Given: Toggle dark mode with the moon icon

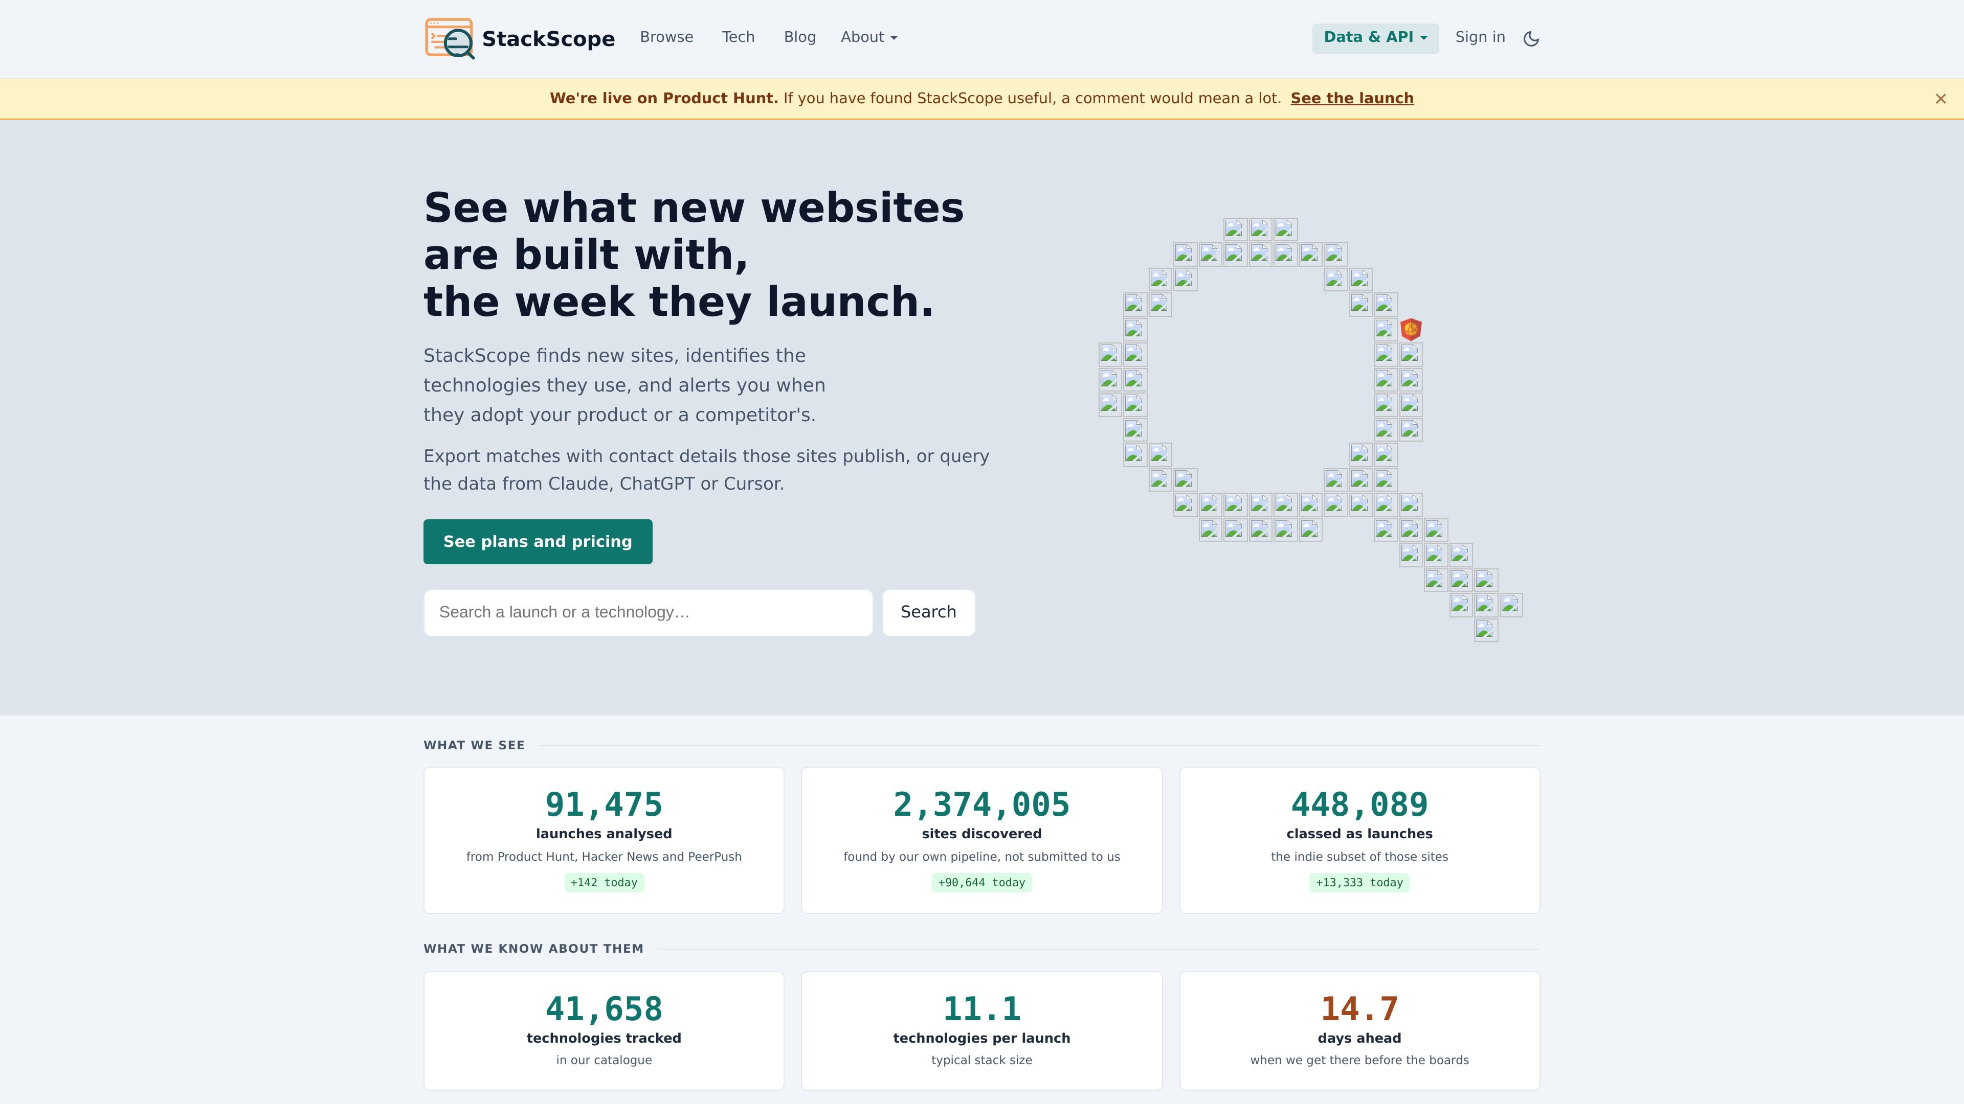Looking at the screenshot, I should click(1531, 38).
